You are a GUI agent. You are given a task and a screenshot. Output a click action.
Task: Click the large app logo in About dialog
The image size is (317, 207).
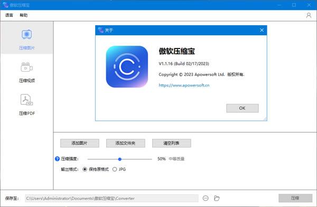coord(127,67)
